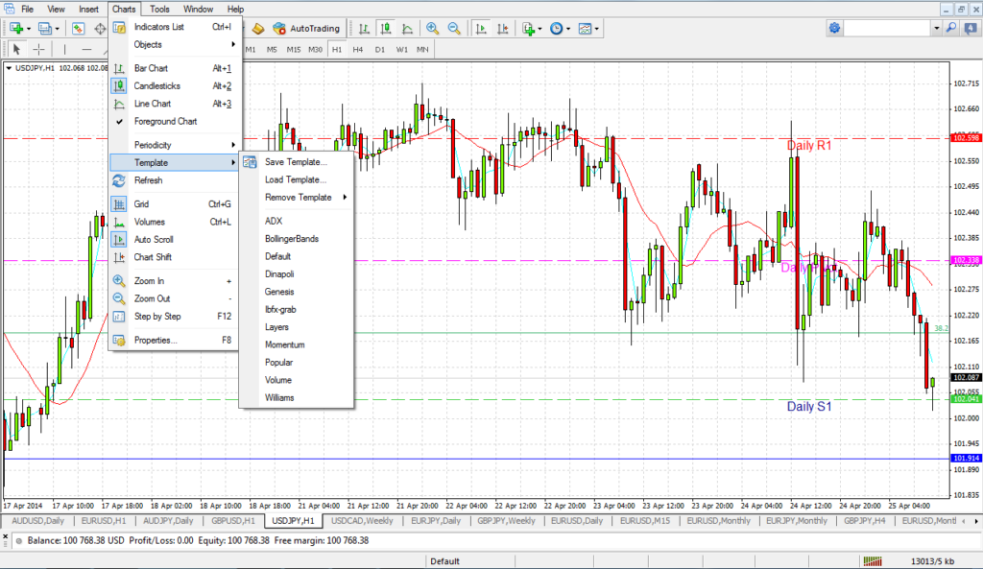Apply the Williams template
Image resolution: width=983 pixels, height=569 pixels.
298,398
